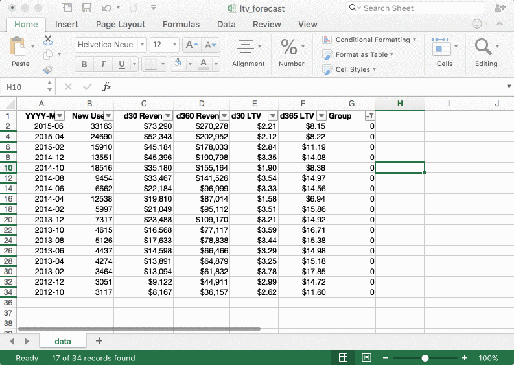The height and width of the screenshot is (365, 514).
Task: Open the workbook template icon in title bar
Action: [x=67, y=8]
